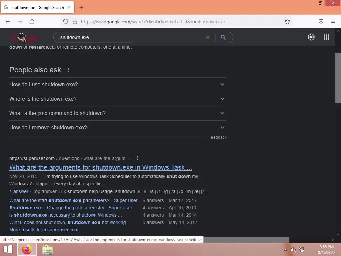
Task: Bookmark this page with the star
Action: (287, 21)
